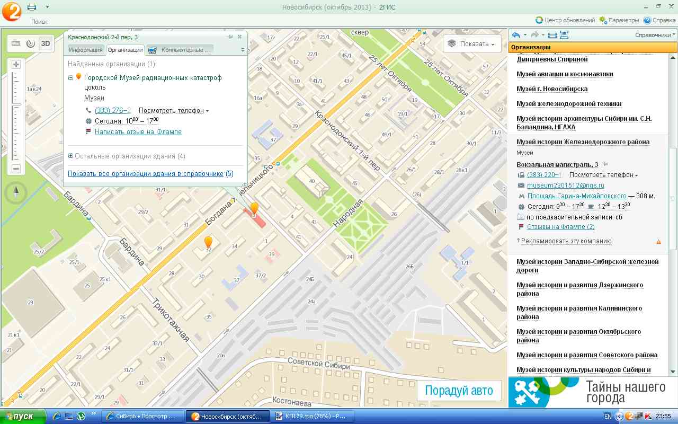Open Справка help
The image size is (678, 424).
click(x=659, y=20)
